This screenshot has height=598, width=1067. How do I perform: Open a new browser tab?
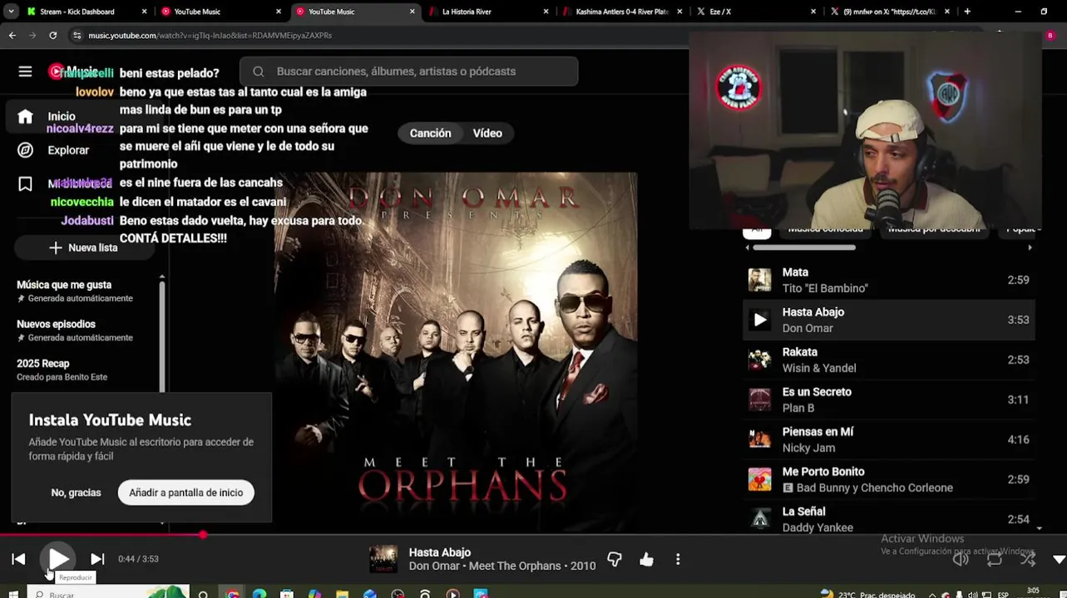[967, 12]
